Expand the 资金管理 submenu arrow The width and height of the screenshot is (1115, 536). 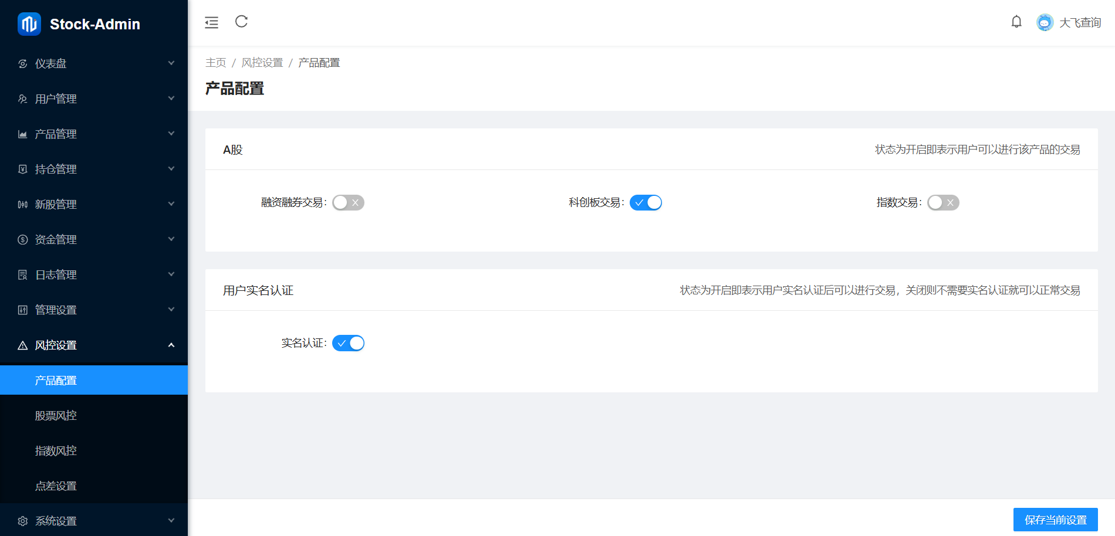171,239
